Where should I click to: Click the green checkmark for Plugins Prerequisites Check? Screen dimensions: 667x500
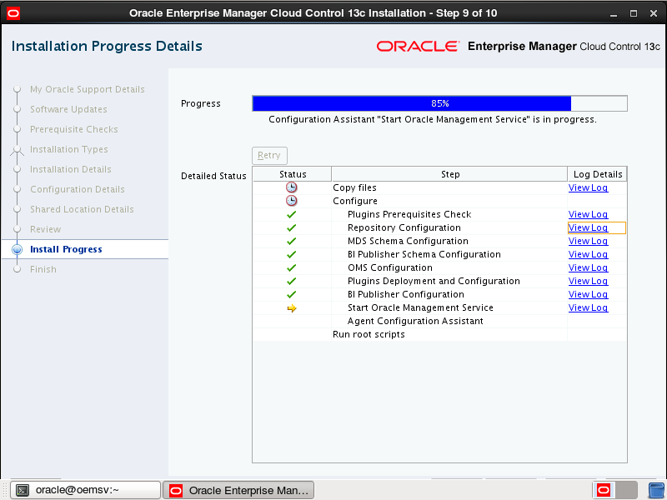pyautogui.click(x=291, y=214)
